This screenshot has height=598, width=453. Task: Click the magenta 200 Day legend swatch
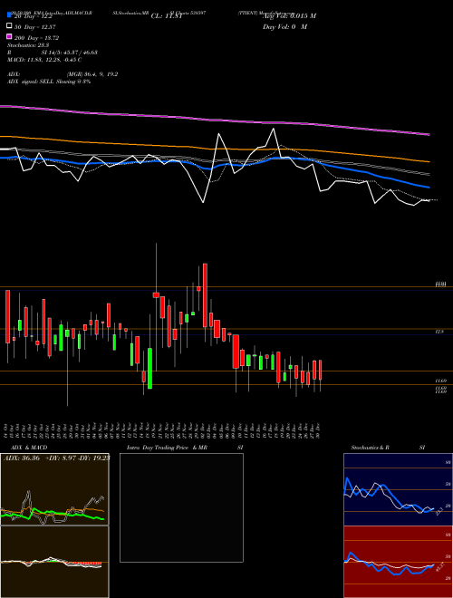(x=10, y=37)
